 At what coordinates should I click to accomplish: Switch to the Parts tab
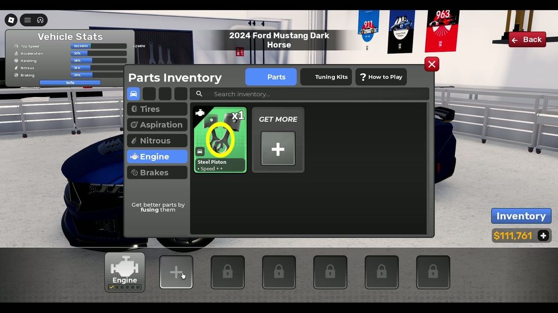pyautogui.click(x=271, y=77)
